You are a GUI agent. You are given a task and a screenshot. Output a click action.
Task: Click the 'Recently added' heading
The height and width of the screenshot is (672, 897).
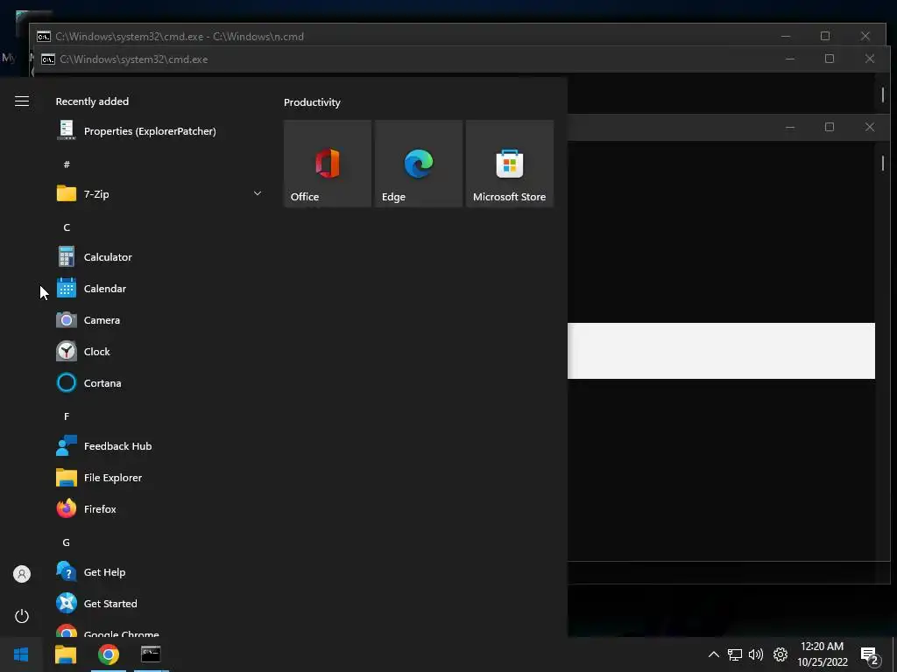point(92,101)
